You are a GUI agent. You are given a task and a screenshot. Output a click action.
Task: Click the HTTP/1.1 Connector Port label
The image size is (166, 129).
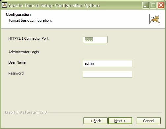(x=28, y=38)
